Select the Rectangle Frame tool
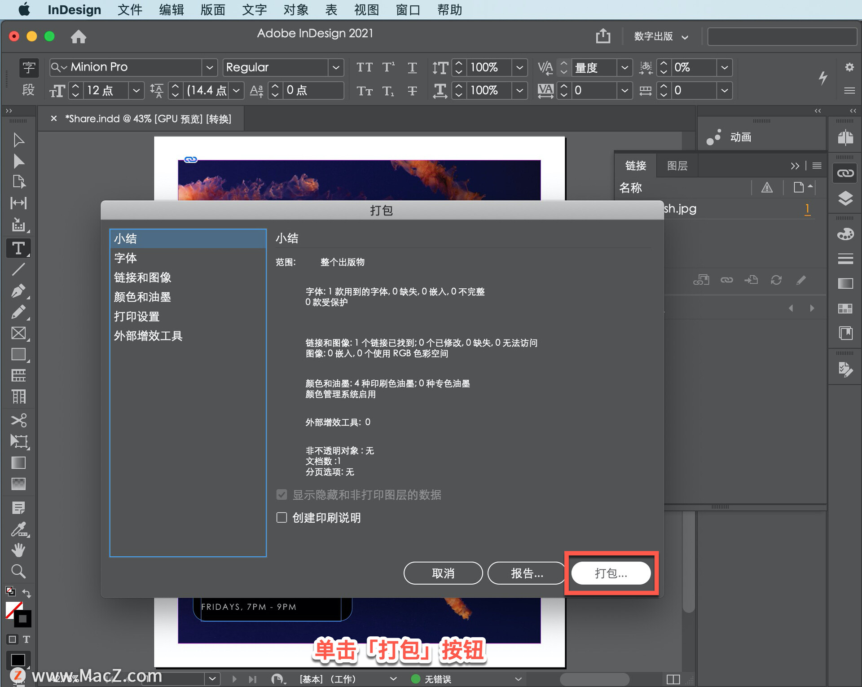 pyautogui.click(x=18, y=333)
